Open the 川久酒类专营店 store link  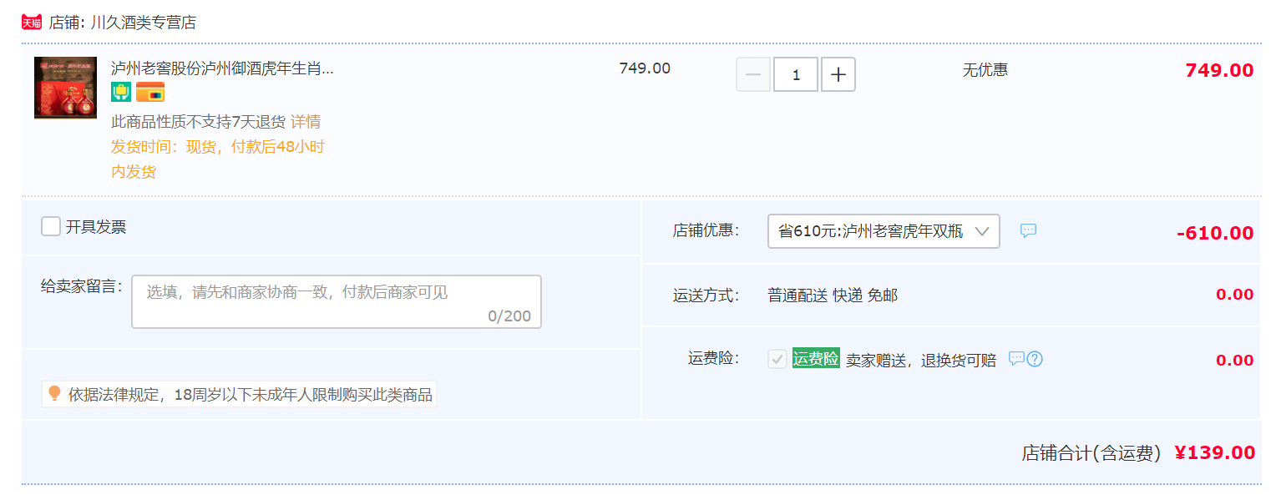point(144,23)
